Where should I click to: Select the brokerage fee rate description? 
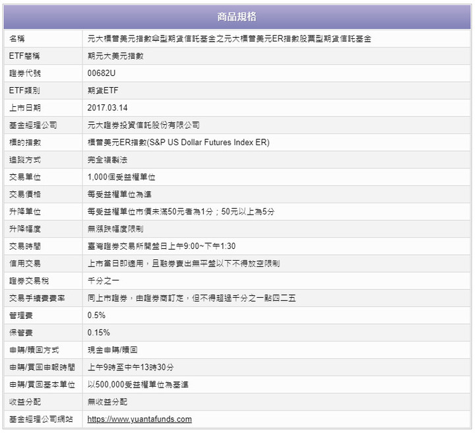(x=191, y=298)
